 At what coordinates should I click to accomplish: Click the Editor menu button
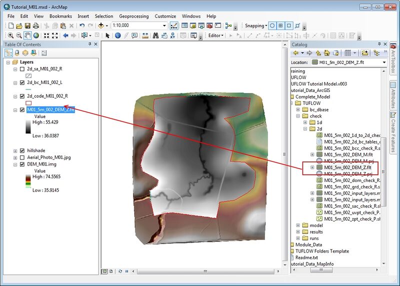pos(215,35)
